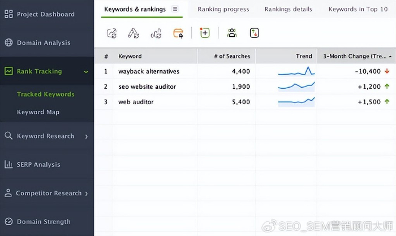Click the check rankings refresh icon
Screen dimensions: 396x236
pos(112,33)
